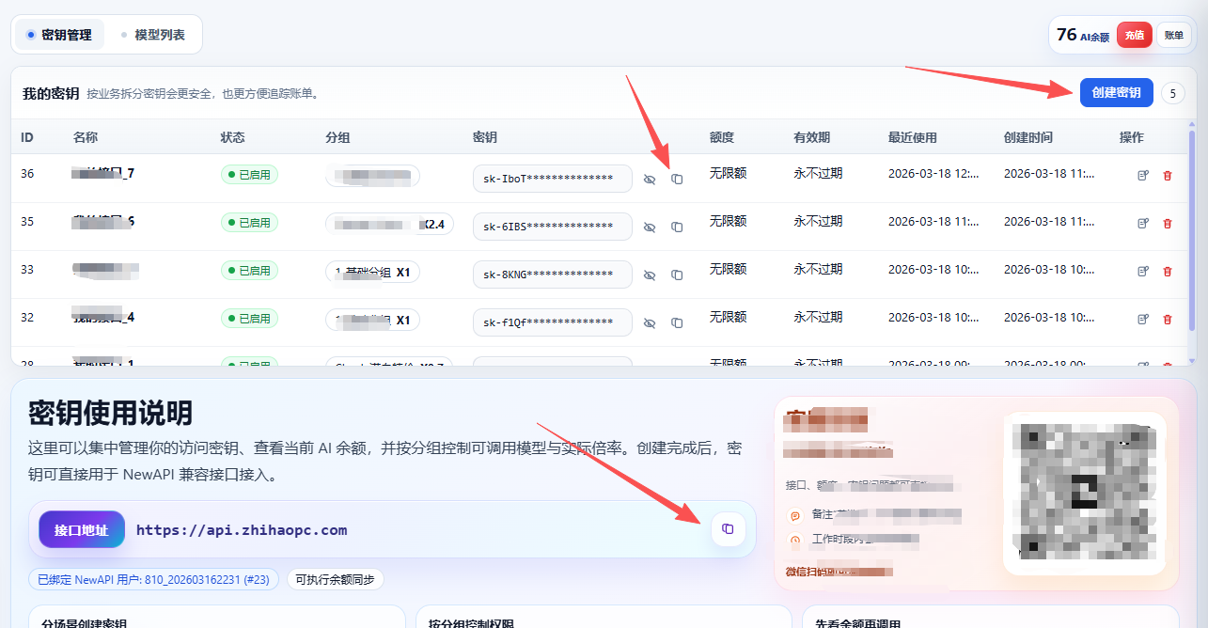Delete the key with ID 35
1208x628 pixels.
[x=1168, y=223]
